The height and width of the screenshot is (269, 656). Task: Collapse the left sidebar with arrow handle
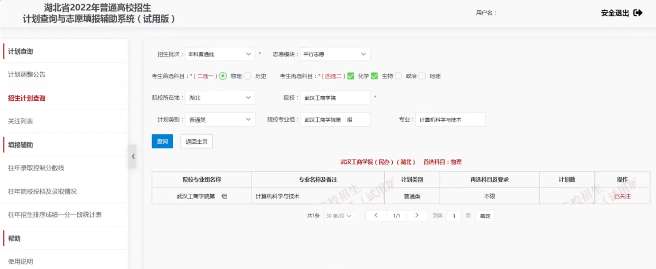point(133,156)
